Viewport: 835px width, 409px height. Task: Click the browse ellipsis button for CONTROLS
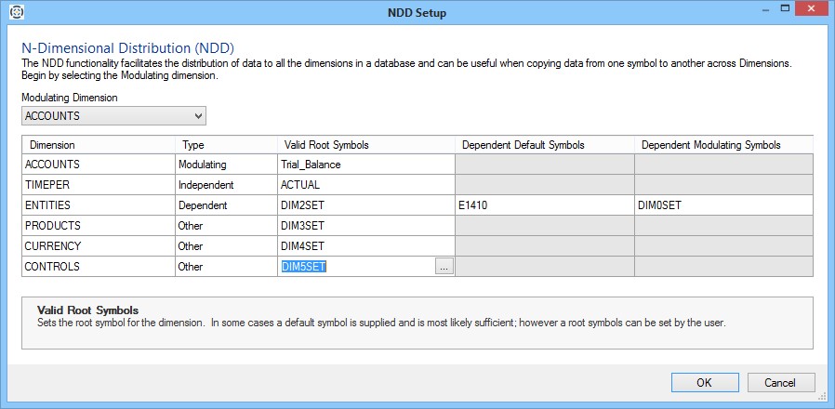click(x=444, y=267)
